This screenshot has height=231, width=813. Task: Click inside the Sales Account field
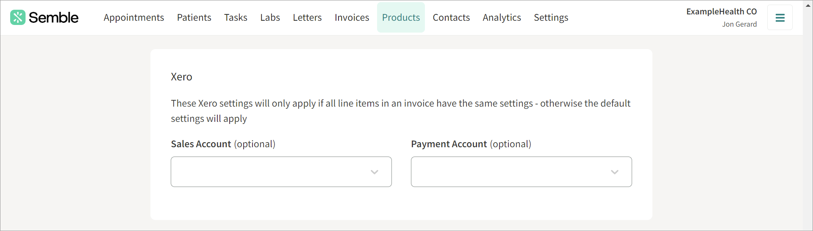(x=281, y=172)
